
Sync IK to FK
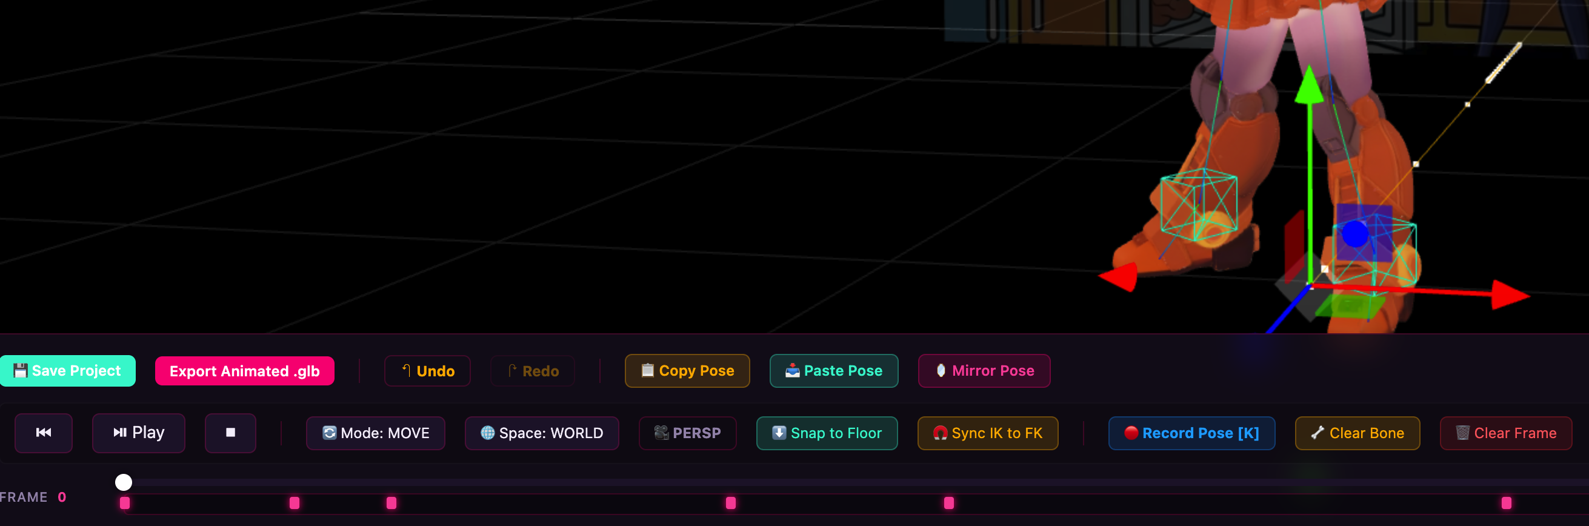(x=988, y=433)
